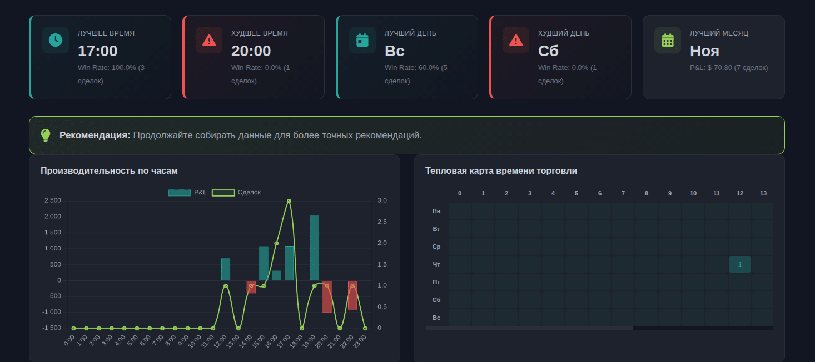
Task: Click the tallest teal bar at 19:00
Action: pyautogui.click(x=315, y=248)
